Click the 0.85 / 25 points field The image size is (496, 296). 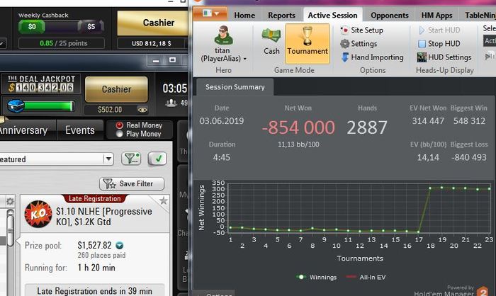click(x=62, y=43)
